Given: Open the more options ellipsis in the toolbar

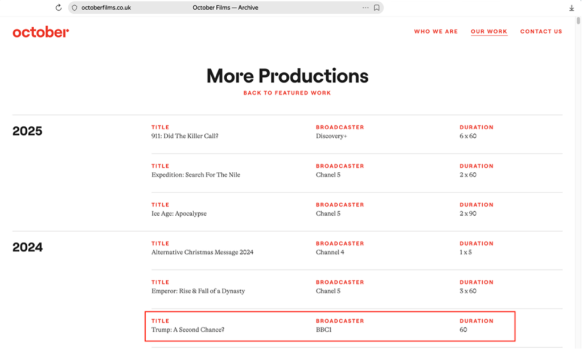Looking at the screenshot, I should (x=365, y=7).
